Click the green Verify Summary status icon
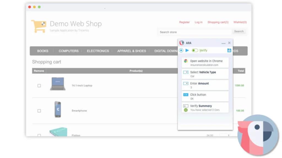Viewport: 282px width, 158px height. tap(186, 110)
